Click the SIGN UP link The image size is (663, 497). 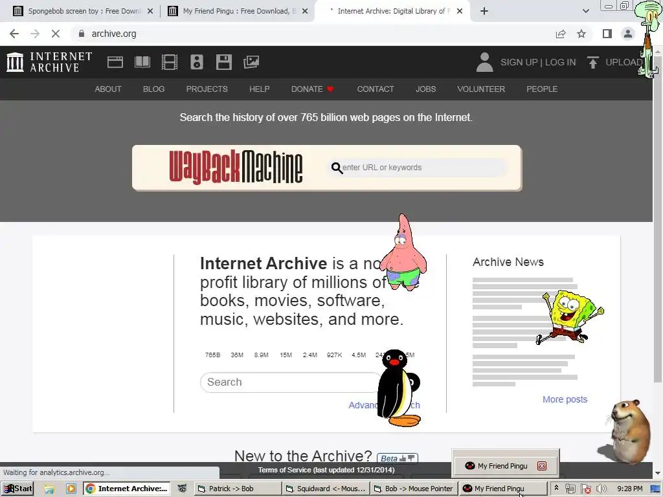(519, 62)
